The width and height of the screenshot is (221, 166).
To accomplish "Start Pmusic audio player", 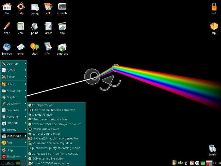I will pos(56,129).
